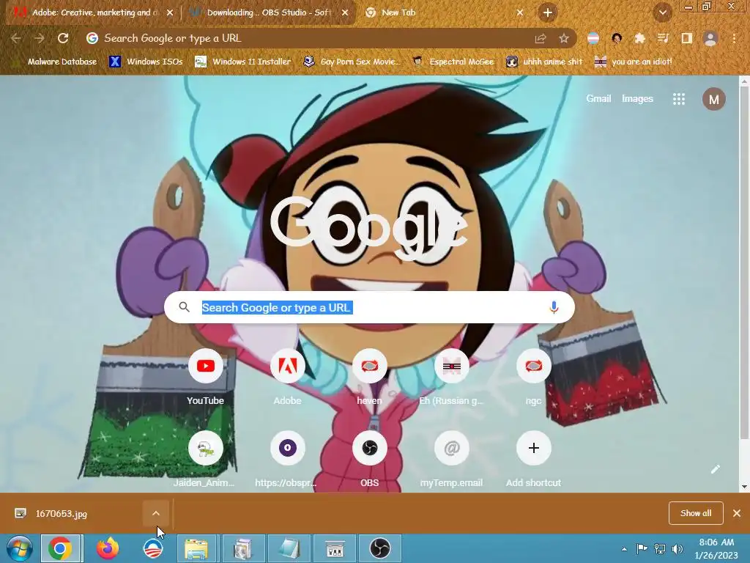Close the Adobe tab

[170, 13]
